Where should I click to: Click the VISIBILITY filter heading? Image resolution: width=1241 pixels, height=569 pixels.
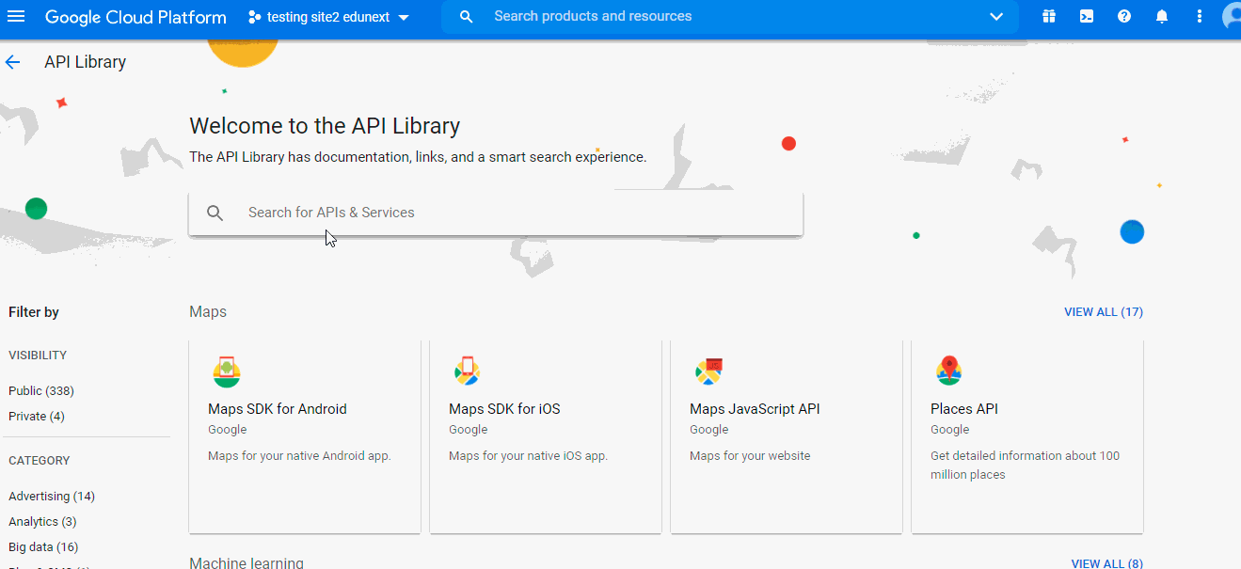pos(38,356)
